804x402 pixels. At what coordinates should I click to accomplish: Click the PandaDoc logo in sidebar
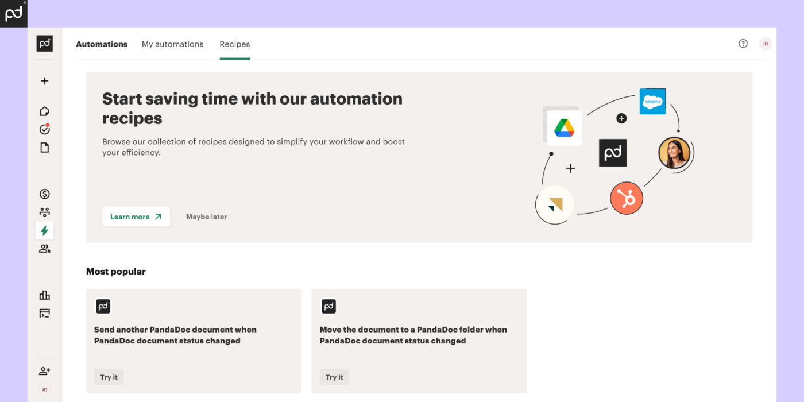click(x=44, y=44)
